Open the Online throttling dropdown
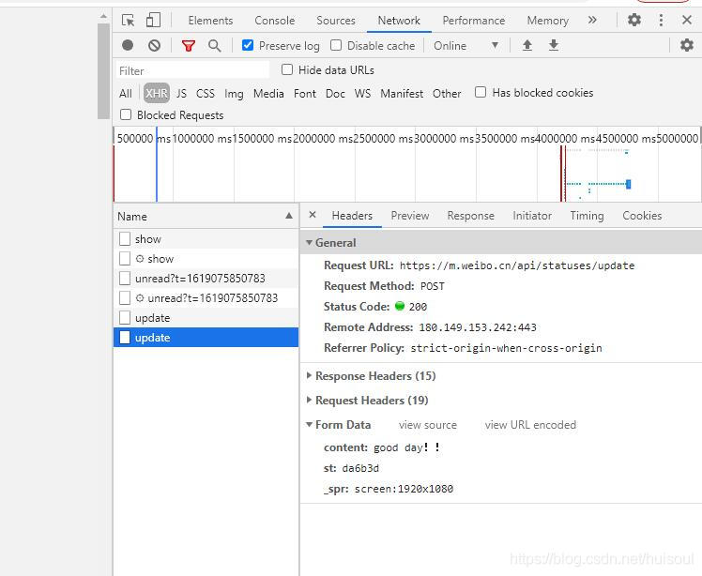The height and width of the screenshot is (576, 702). click(x=465, y=45)
